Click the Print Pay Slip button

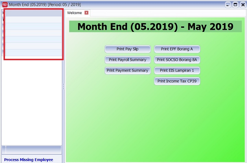(x=127, y=49)
